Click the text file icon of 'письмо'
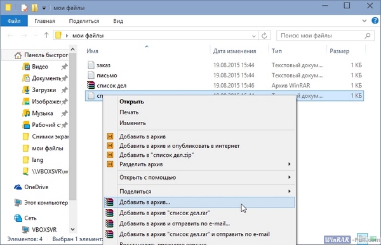Screen dimensions: 381x245 pos(91,75)
